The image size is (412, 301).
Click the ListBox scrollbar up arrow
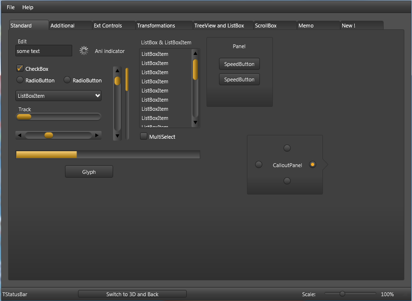[x=195, y=53]
